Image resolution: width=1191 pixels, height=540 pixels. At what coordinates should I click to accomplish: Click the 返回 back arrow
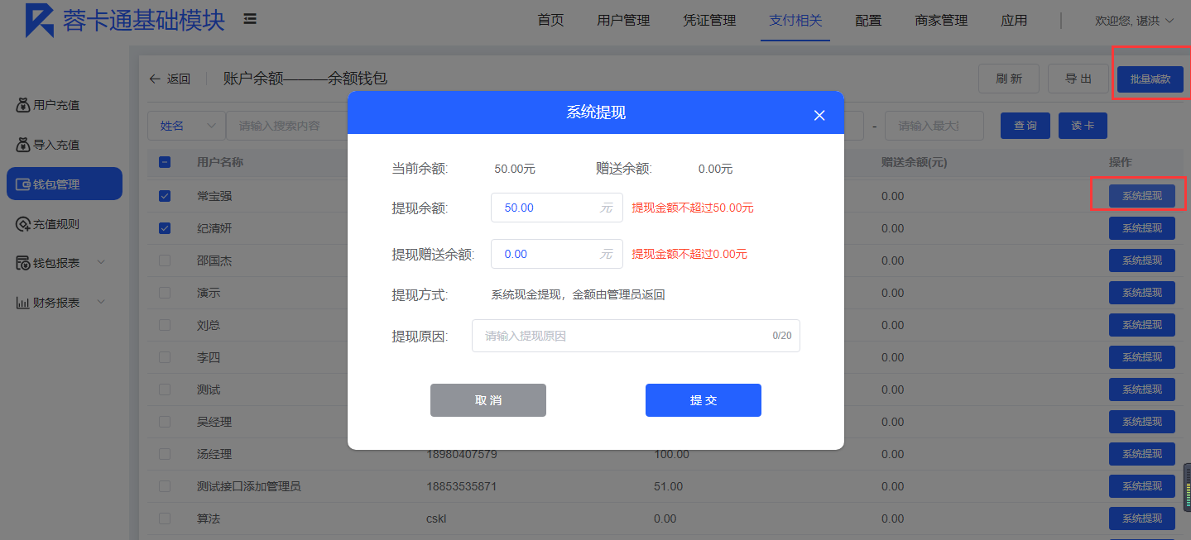pos(155,79)
